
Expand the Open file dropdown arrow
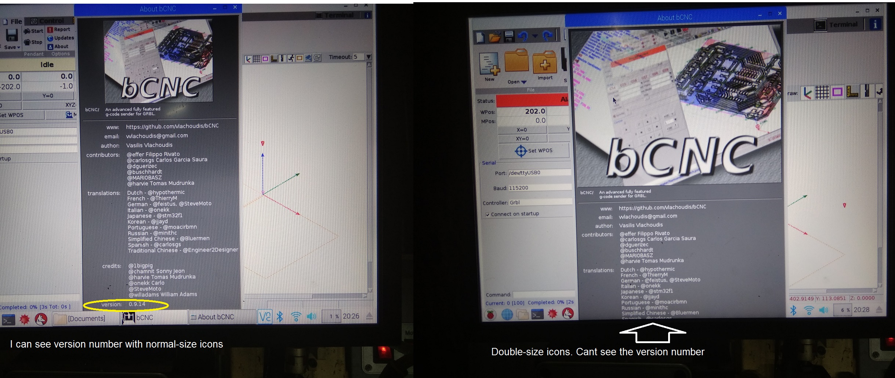524,82
